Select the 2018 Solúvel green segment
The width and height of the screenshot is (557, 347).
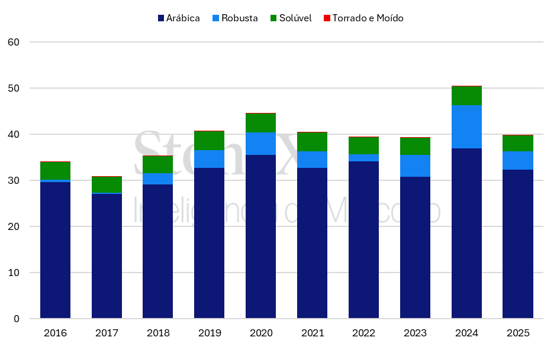157,164
